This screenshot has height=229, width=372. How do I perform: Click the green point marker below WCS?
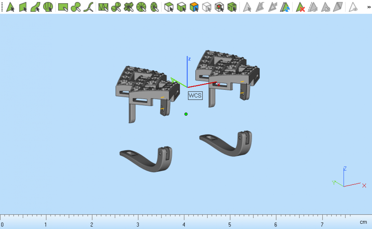click(186, 114)
